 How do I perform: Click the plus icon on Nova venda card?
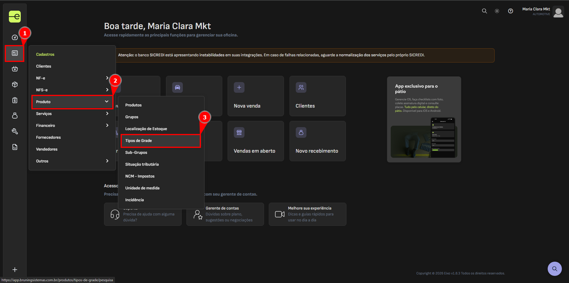(x=239, y=87)
